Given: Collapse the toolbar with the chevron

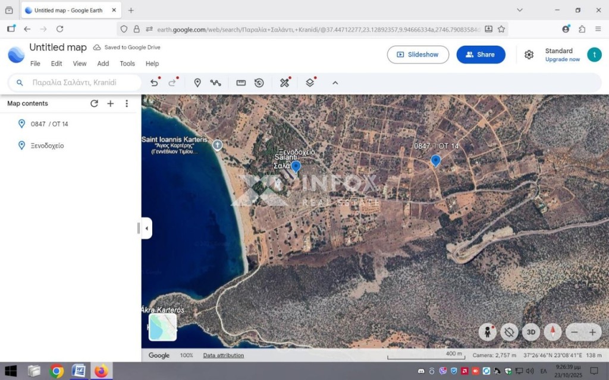Looking at the screenshot, I should pos(335,83).
